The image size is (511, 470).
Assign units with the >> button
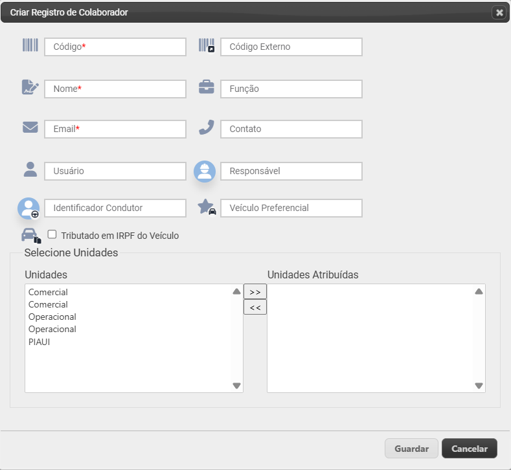[255, 292]
